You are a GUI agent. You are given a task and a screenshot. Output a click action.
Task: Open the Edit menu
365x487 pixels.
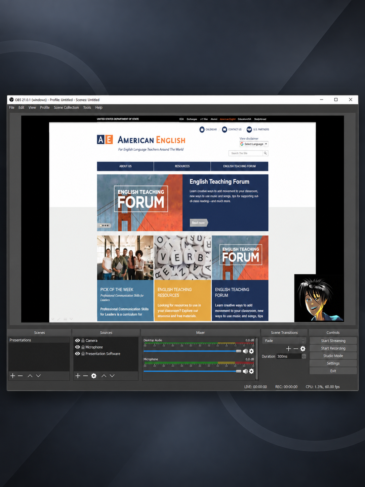(x=21, y=108)
